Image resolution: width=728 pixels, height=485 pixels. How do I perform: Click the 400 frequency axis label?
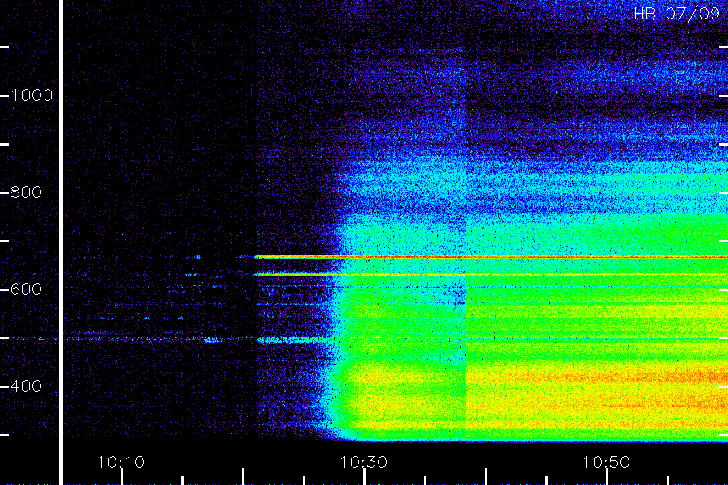pos(26,386)
